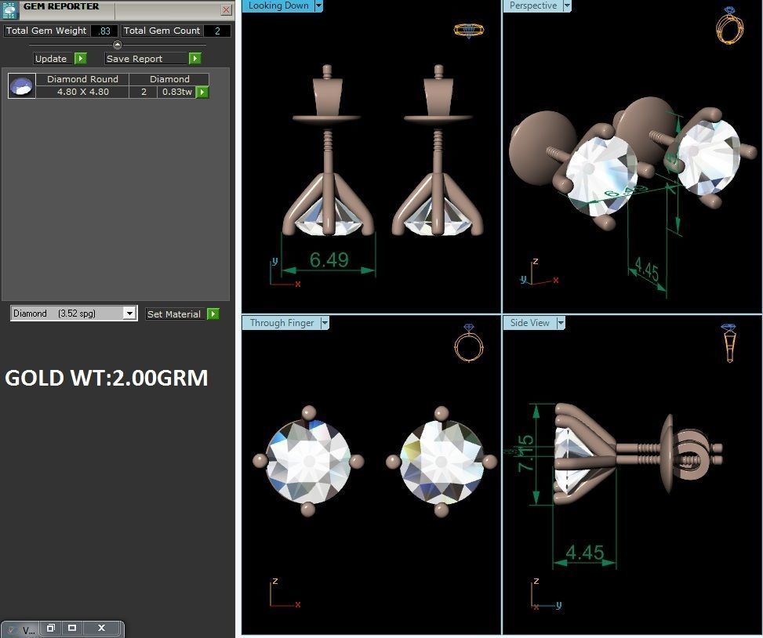Click the green arrow beside Update
Viewport: 763px width, 638px height.
80,58
